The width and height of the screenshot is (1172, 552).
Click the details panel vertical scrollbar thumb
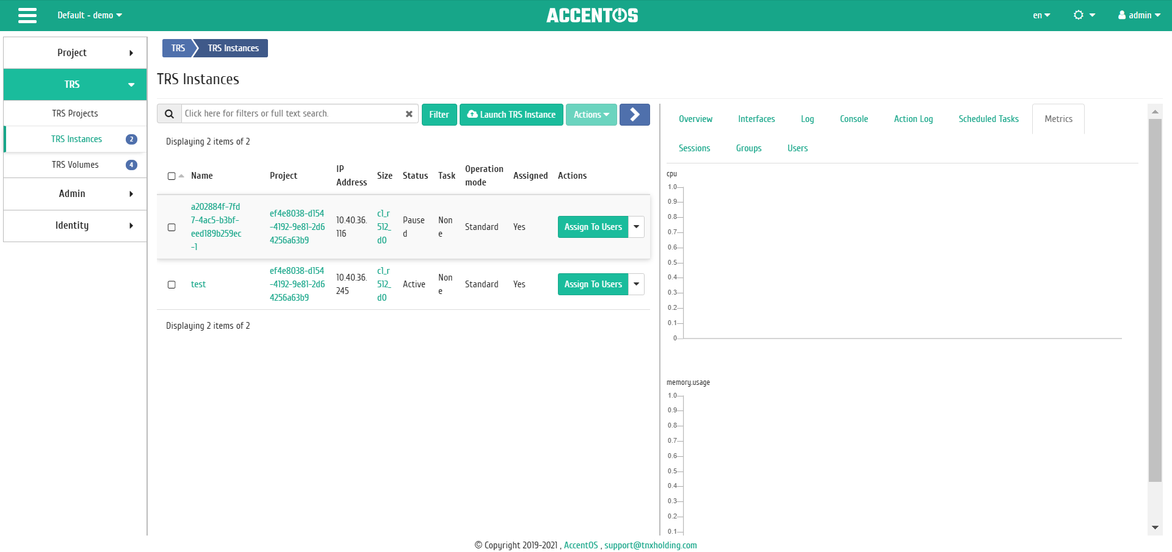tap(1155, 300)
